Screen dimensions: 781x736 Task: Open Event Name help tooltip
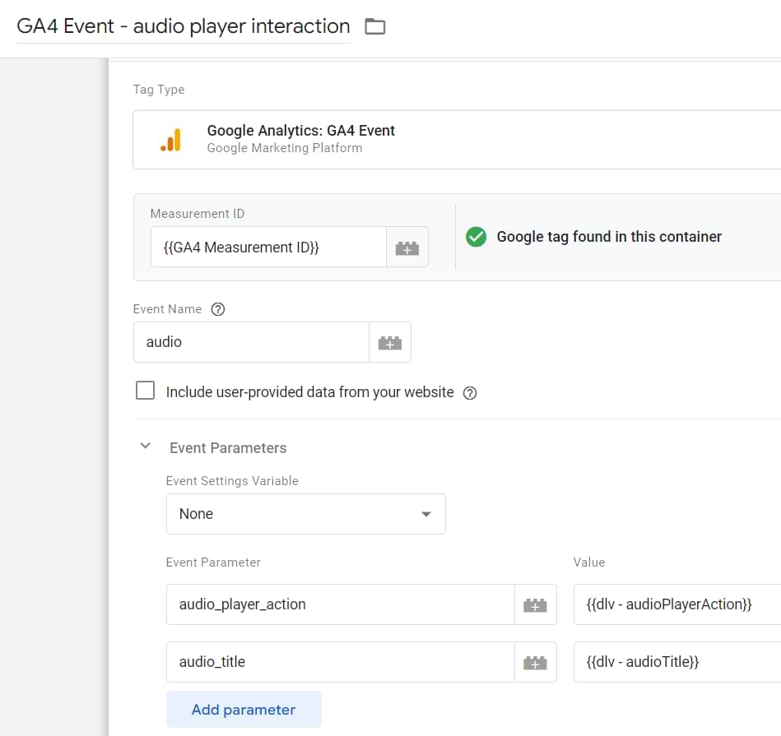pyautogui.click(x=217, y=309)
